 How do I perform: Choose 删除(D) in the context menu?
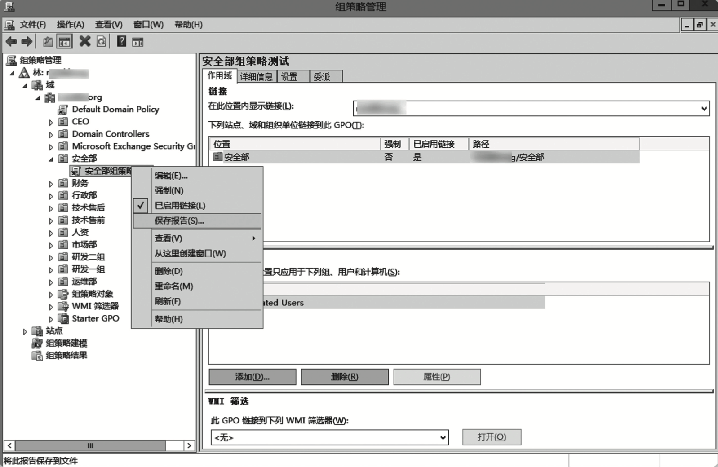pyautogui.click(x=197, y=271)
